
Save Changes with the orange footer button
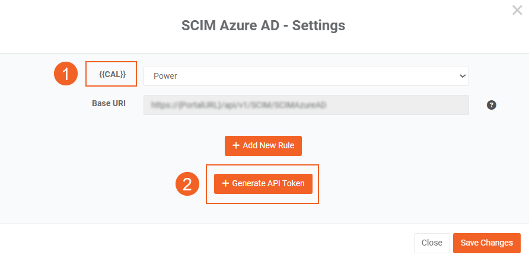click(x=486, y=243)
